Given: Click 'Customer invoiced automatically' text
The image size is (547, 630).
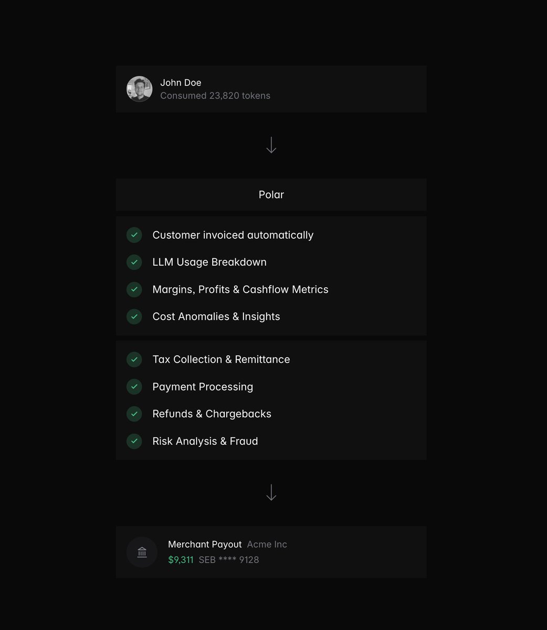Looking at the screenshot, I should pyautogui.click(x=233, y=235).
